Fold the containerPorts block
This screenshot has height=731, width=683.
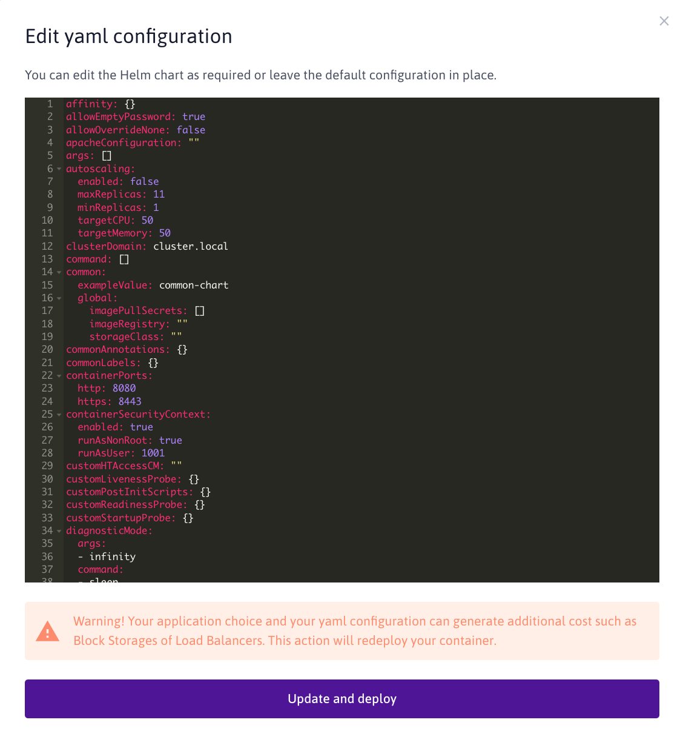tap(59, 376)
